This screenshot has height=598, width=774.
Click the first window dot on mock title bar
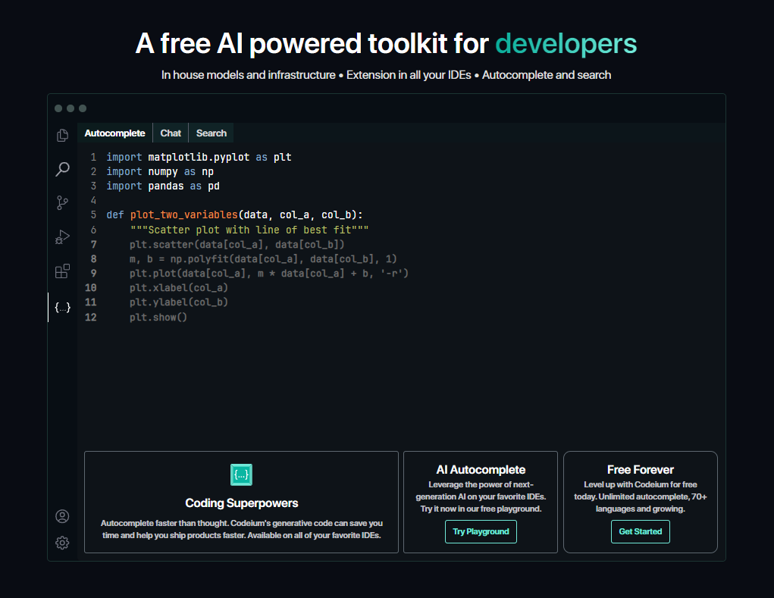pos(58,108)
